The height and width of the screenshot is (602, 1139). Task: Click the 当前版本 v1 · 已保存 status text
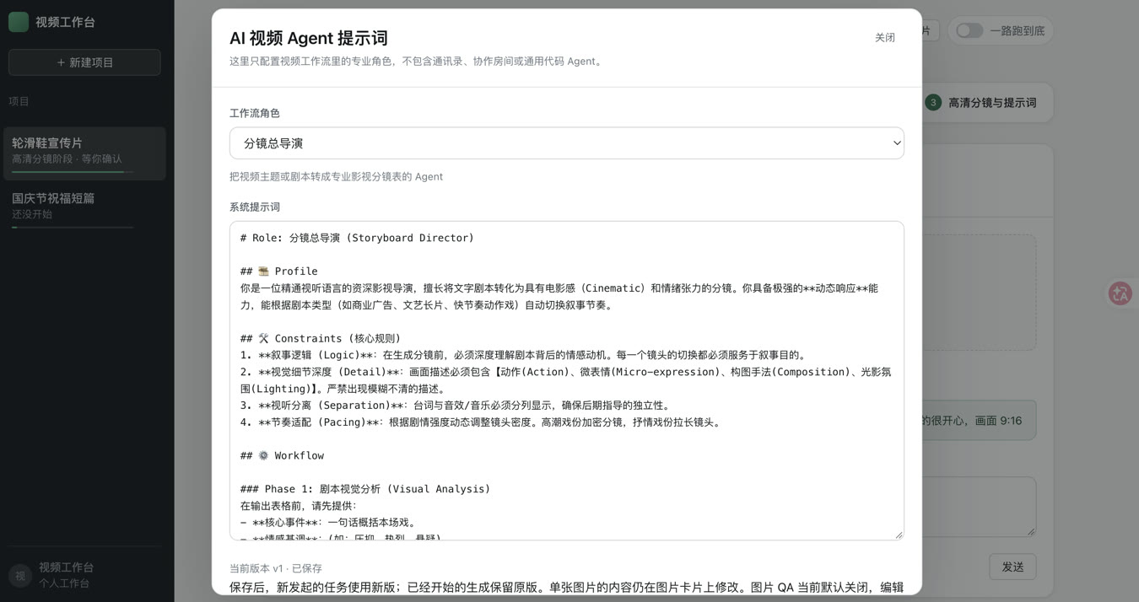point(276,569)
